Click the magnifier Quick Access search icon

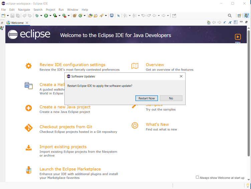coord(230,16)
